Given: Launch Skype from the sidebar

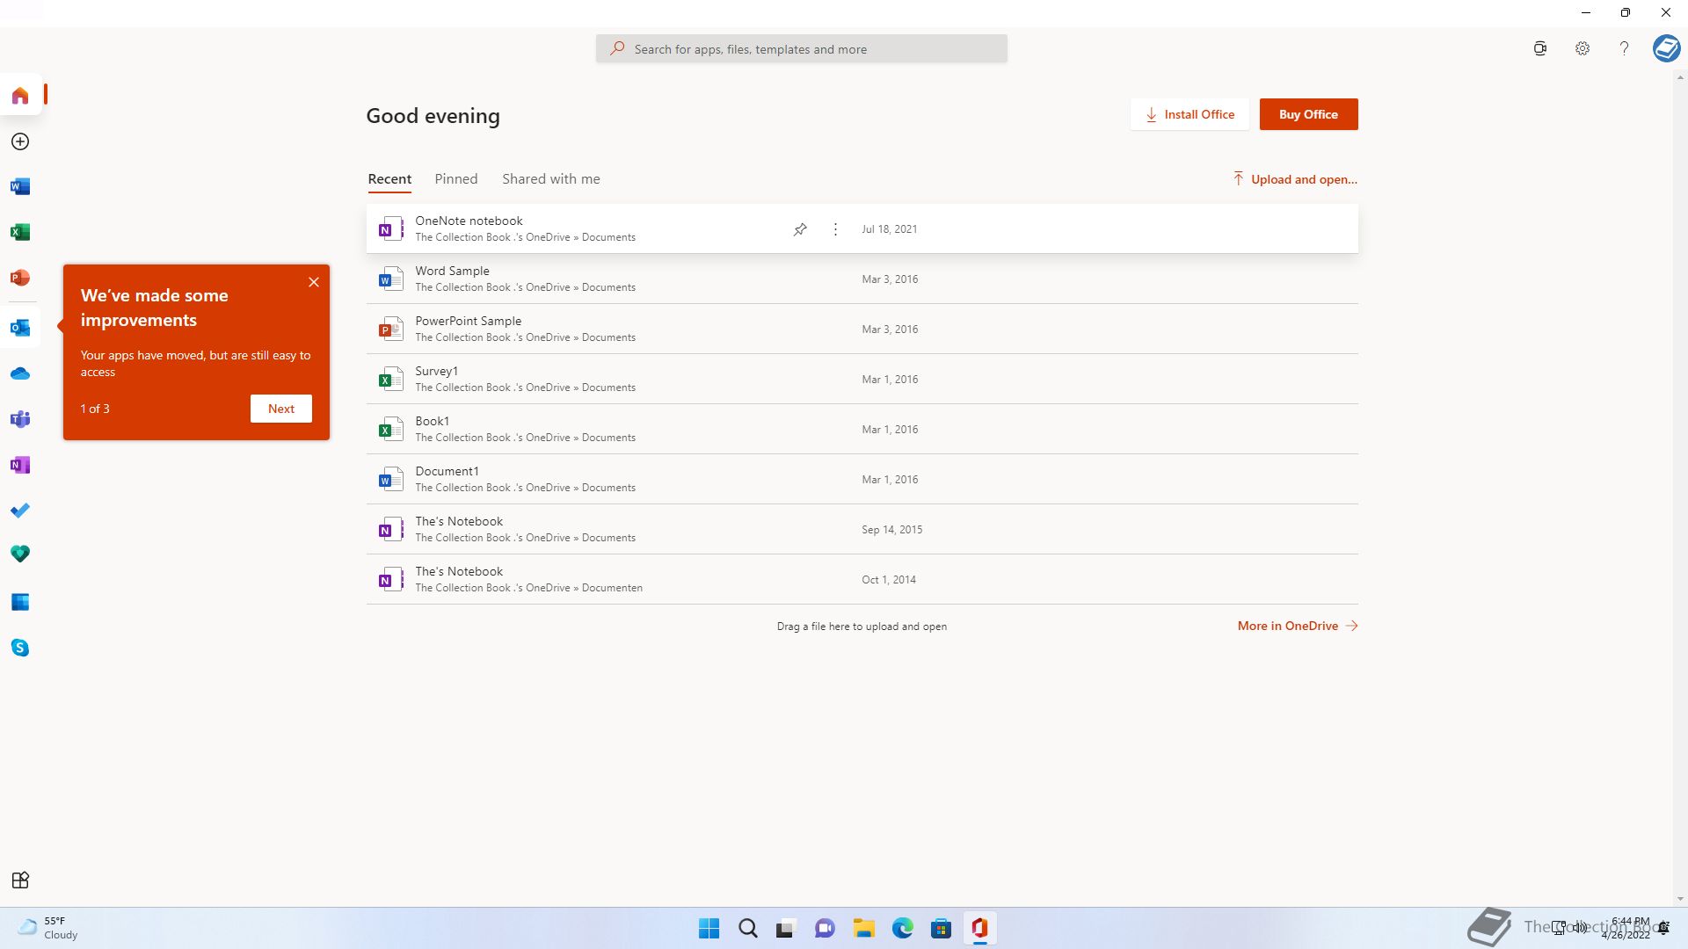Looking at the screenshot, I should [20, 648].
